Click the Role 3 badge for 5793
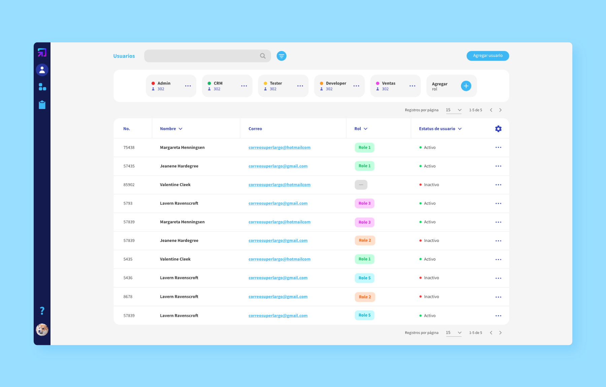 pyautogui.click(x=365, y=203)
